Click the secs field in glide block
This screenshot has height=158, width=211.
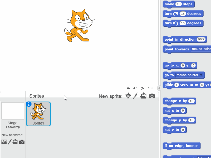pos(176,85)
